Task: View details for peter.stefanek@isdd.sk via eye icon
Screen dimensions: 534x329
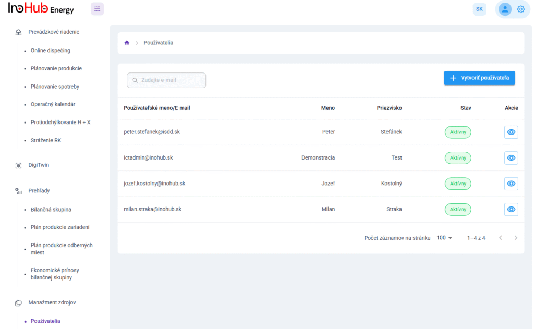Action: [x=511, y=132]
